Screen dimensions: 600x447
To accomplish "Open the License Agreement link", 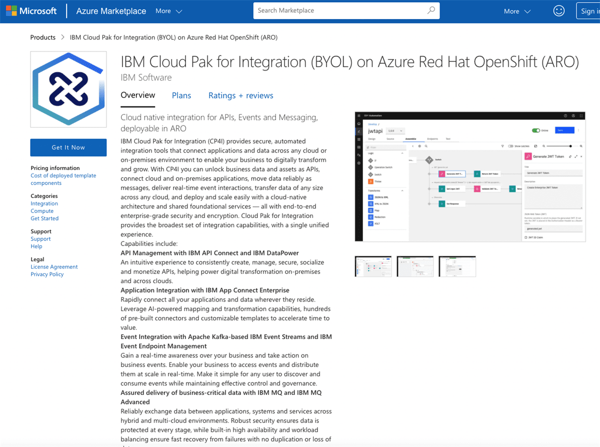I will 54,266.
